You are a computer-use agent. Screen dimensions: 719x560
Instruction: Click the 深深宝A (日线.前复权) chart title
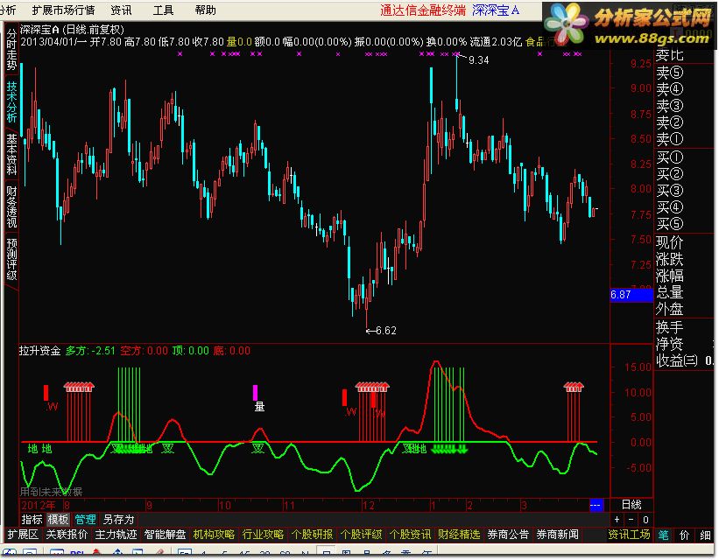pyautogui.click(x=72, y=30)
